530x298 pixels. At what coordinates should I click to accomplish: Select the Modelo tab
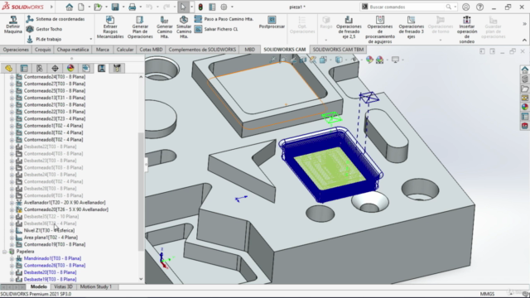click(x=39, y=287)
